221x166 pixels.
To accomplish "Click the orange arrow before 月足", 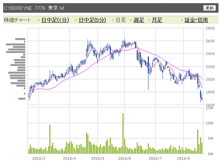I will coord(149,20).
